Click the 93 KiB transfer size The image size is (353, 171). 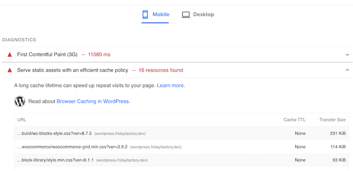coord(339,160)
